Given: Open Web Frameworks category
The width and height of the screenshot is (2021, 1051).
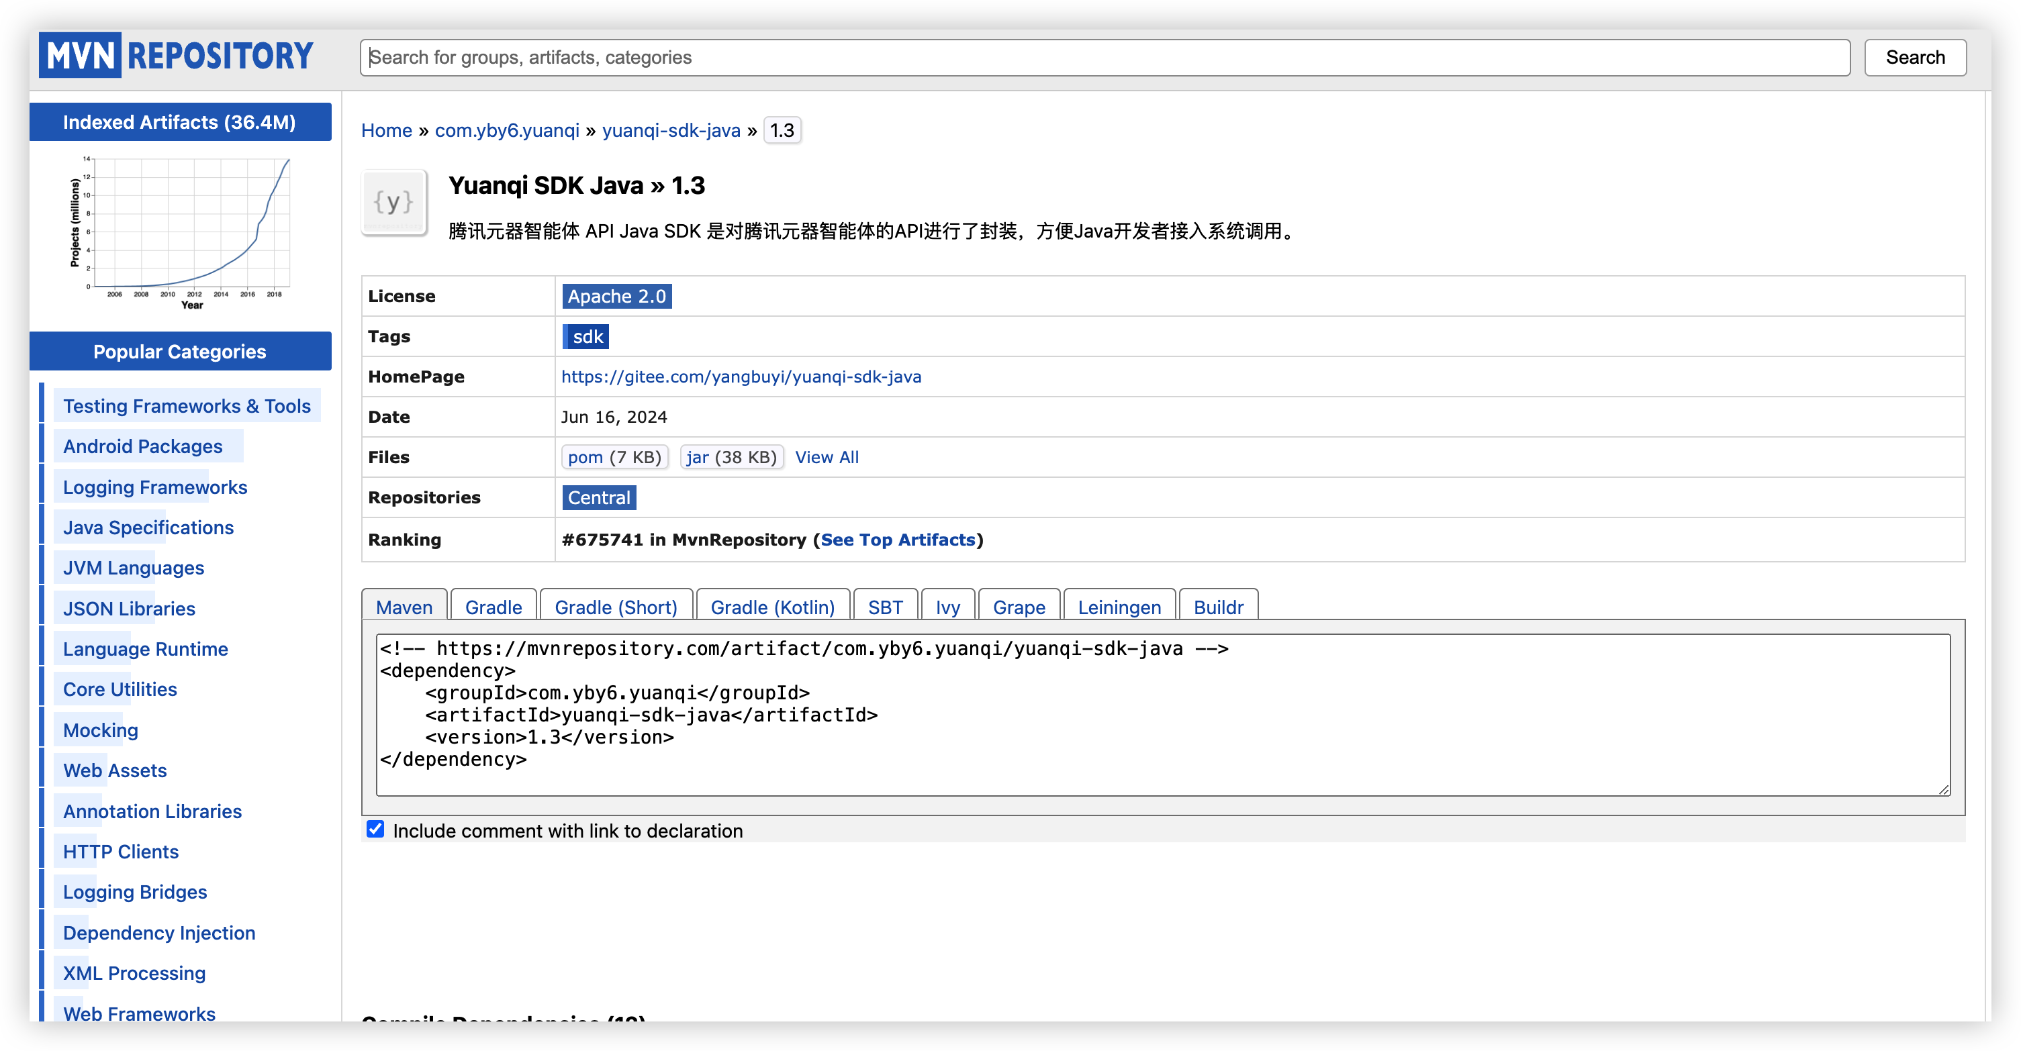Looking at the screenshot, I should [139, 1013].
